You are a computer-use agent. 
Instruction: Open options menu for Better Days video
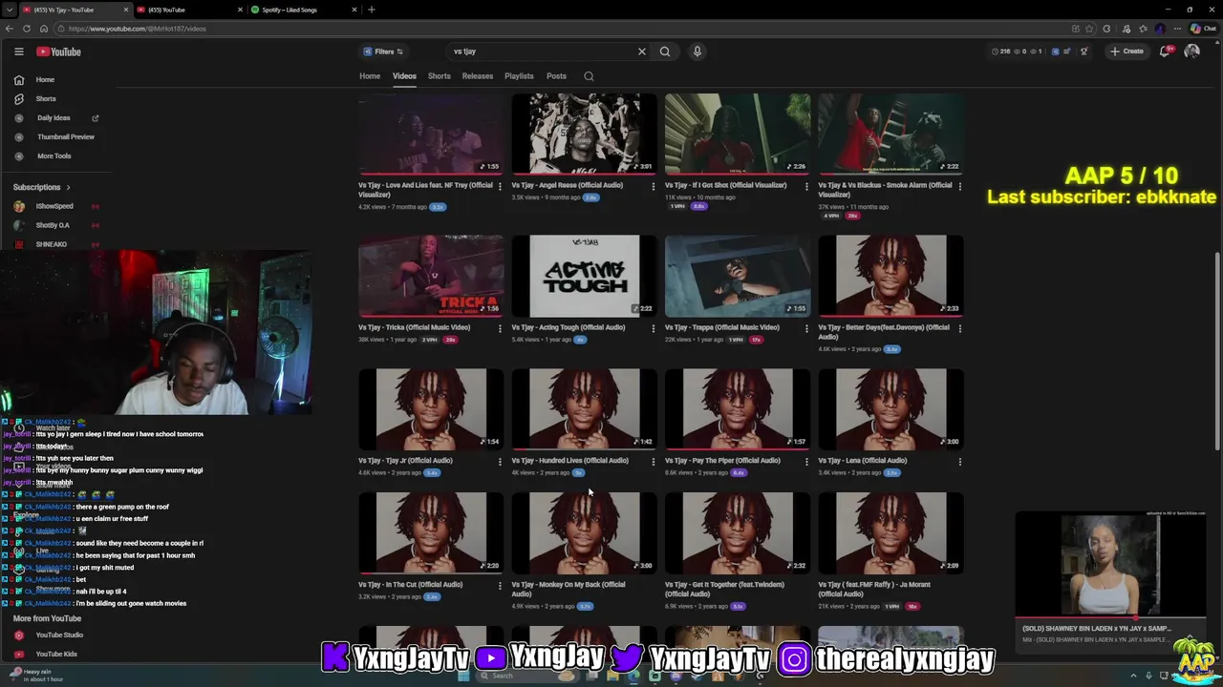coord(960,328)
